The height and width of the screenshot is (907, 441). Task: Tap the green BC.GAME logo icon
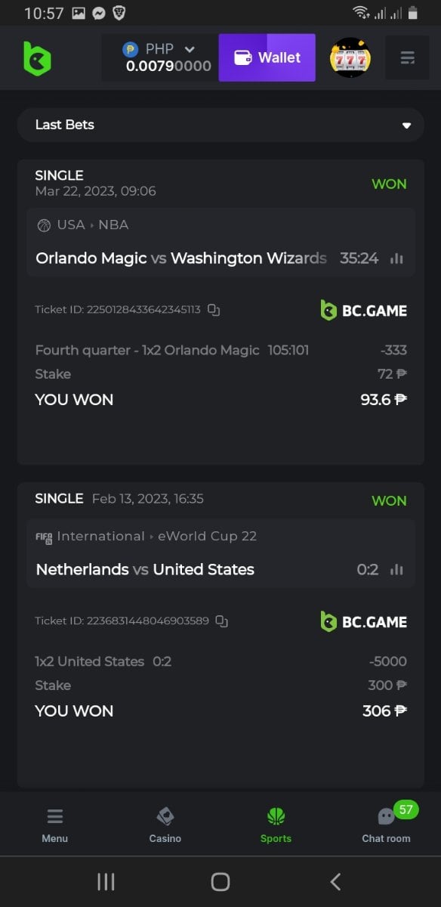(x=37, y=58)
